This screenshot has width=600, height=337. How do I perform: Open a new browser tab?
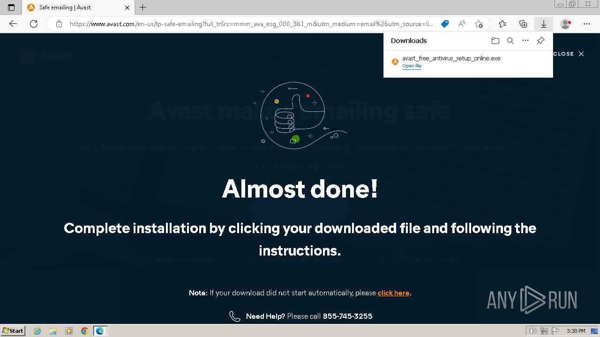click(143, 7)
